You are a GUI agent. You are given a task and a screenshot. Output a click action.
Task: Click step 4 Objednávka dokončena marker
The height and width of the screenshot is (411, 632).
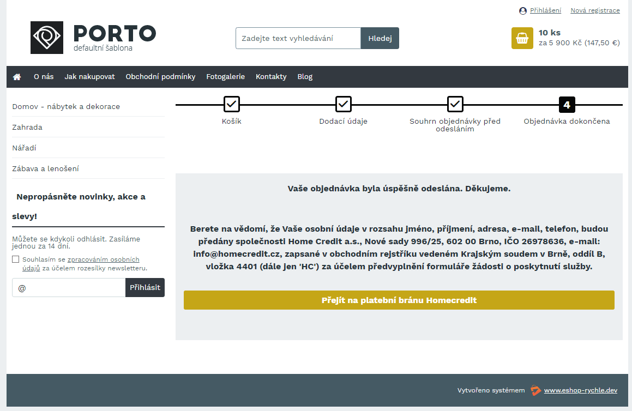[x=567, y=105]
